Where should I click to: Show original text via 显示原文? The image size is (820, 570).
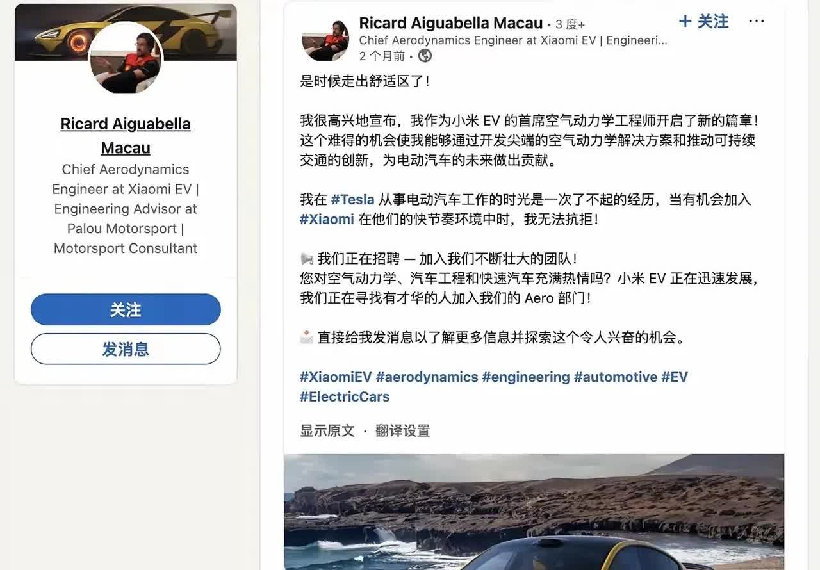pyautogui.click(x=327, y=430)
